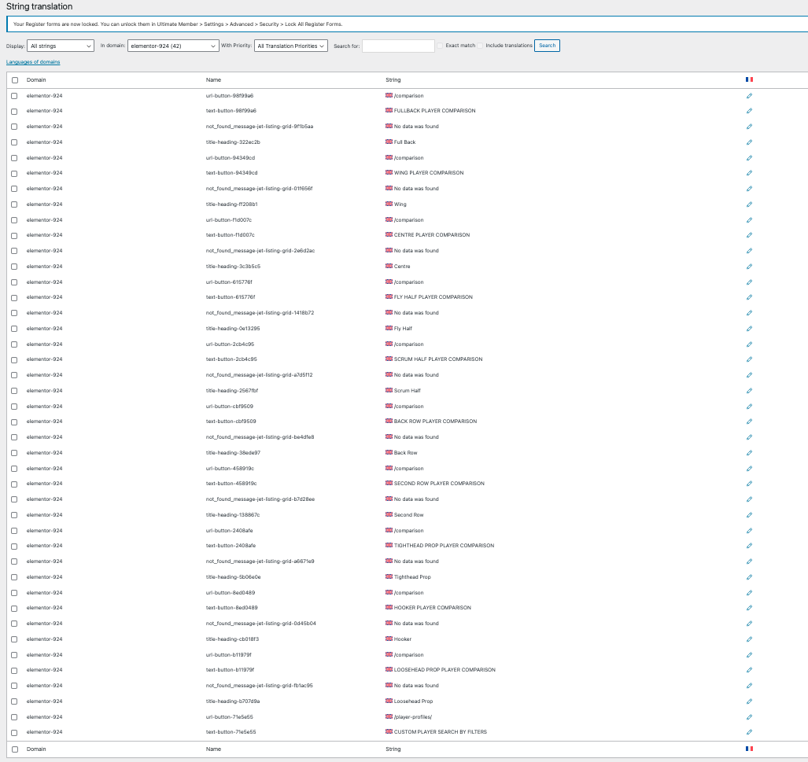Open the Languages of domains link
Viewport: 808px width, 762px height.
click(x=33, y=62)
